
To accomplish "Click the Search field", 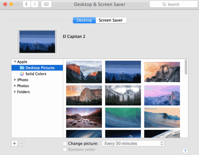I will (x=174, y=4).
